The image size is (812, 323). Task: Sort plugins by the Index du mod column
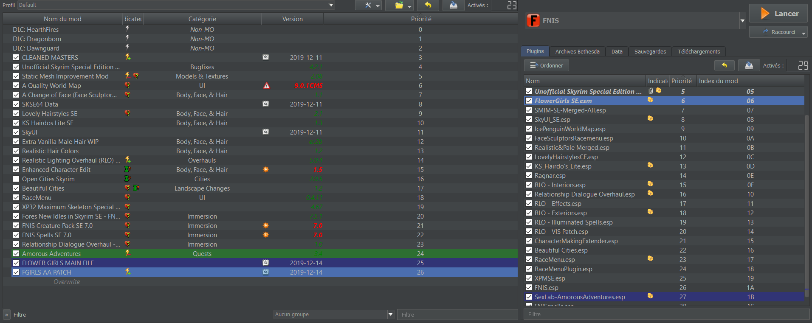pyautogui.click(x=750, y=81)
